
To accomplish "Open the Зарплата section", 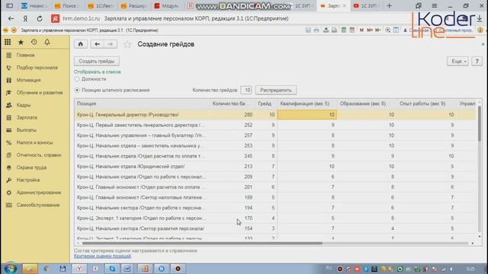I will 27,117.
